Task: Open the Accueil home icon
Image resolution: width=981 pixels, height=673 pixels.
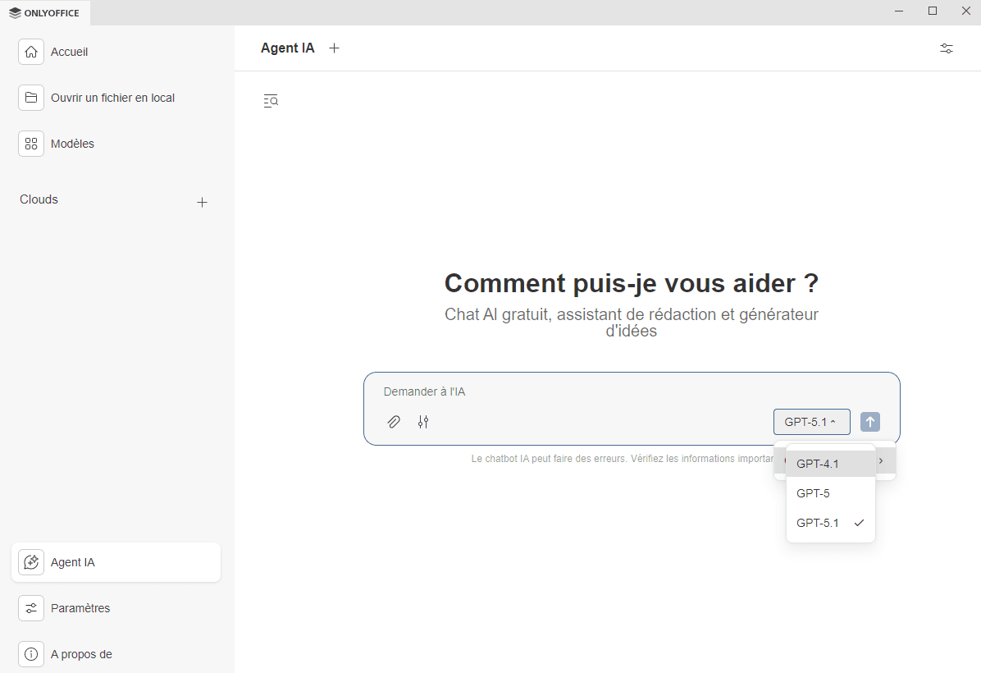Action: coord(31,51)
